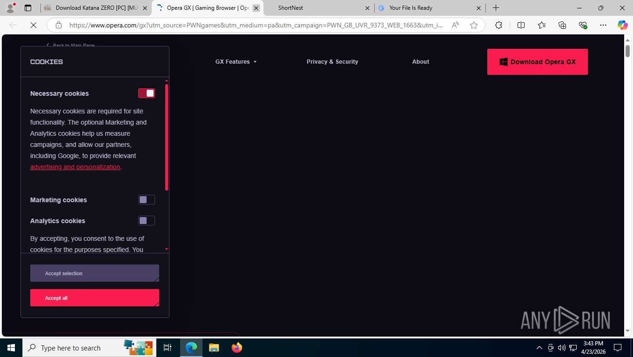Open the Collections icon
This screenshot has height=357, width=633.
[x=562, y=26]
